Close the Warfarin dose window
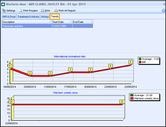 pos(163,4)
